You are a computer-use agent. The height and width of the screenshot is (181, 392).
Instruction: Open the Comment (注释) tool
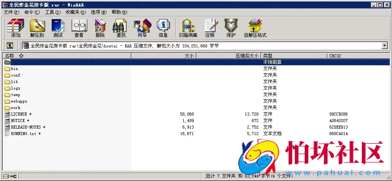coord(210,28)
